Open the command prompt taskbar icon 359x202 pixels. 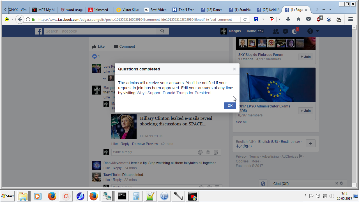(122, 196)
